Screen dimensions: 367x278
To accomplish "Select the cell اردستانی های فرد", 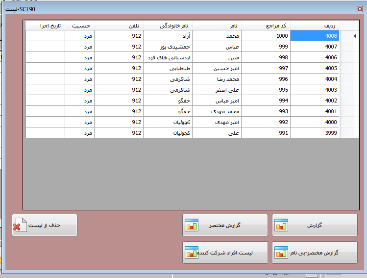I will [x=168, y=57].
